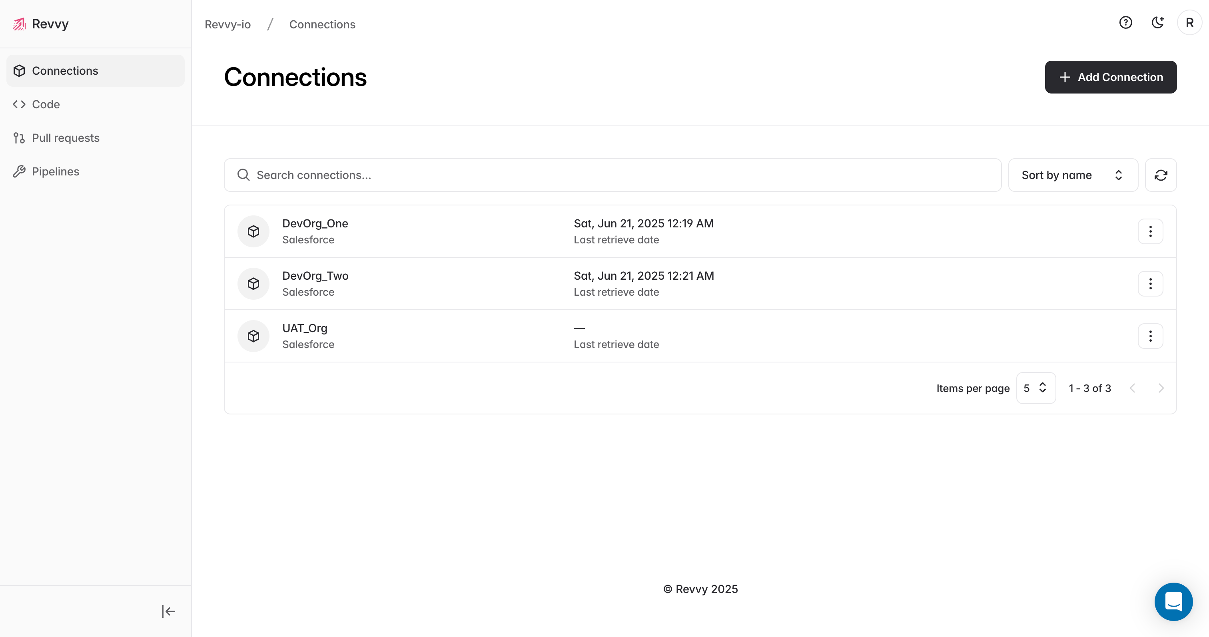Click the DevOrg_One cube icon
Viewport: 1209px width, 637px height.
coord(253,231)
